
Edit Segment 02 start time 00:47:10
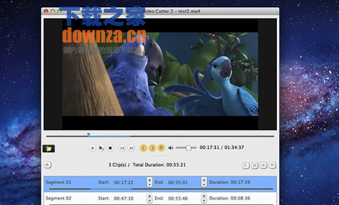(x=123, y=198)
